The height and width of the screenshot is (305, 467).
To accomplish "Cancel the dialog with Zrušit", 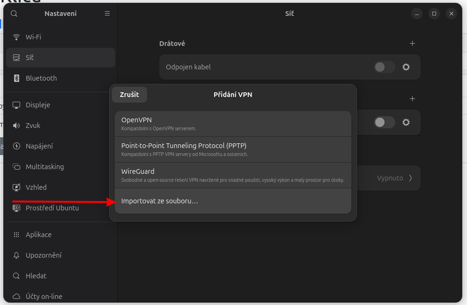I will pos(129,95).
